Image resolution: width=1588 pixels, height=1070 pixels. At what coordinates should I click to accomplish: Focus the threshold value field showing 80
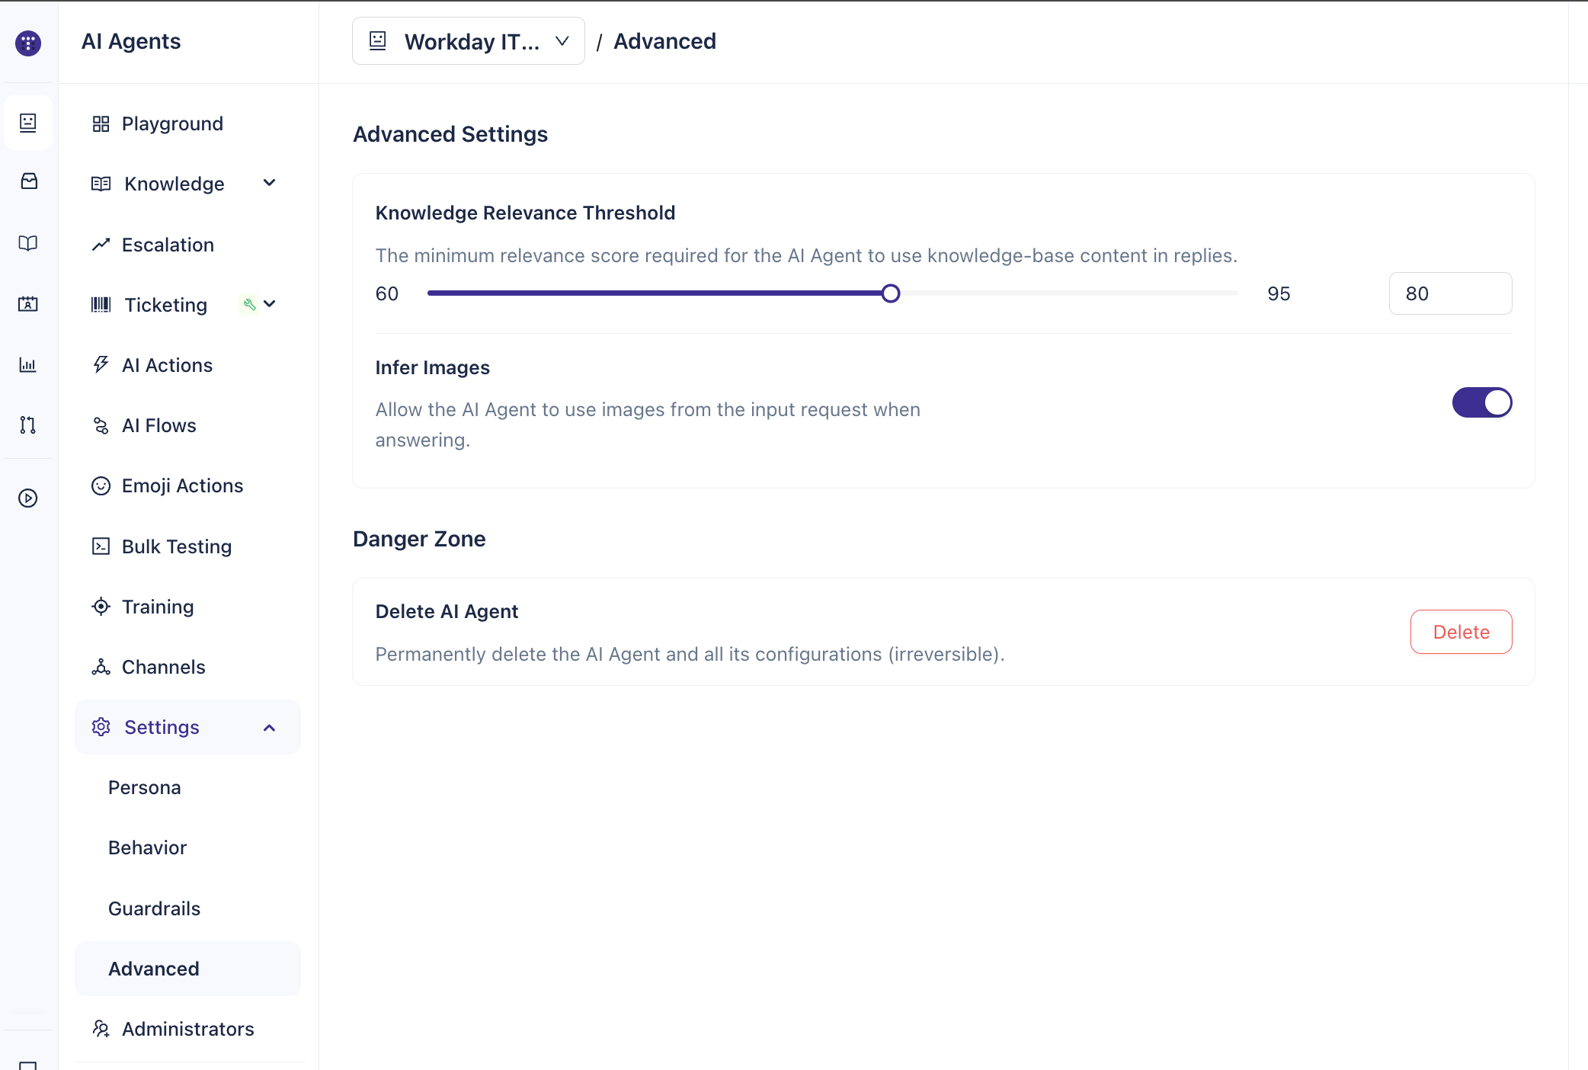1450,293
